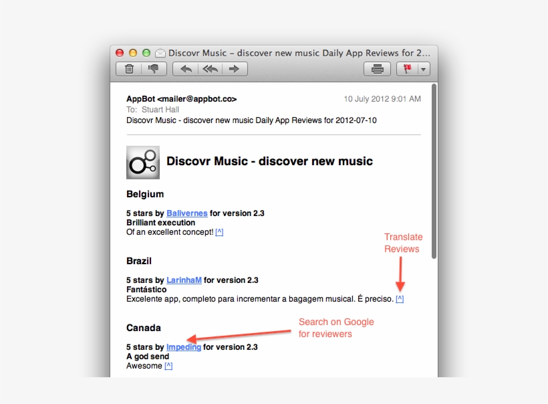Print the email
The image size is (548, 404).
coord(377,68)
